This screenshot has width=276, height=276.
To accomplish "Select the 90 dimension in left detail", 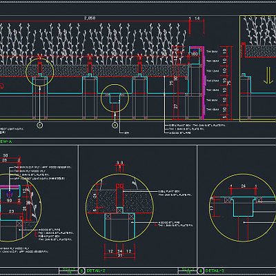I will pos(9,201).
